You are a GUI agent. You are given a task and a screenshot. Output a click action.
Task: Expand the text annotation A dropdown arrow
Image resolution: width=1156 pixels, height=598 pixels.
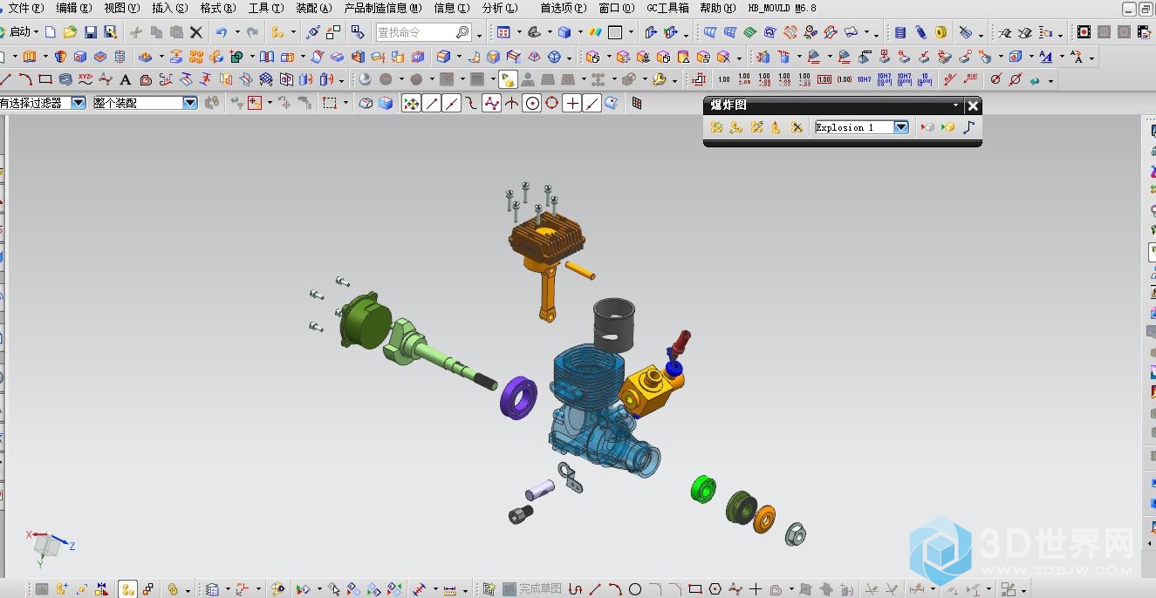tap(1061, 58)
